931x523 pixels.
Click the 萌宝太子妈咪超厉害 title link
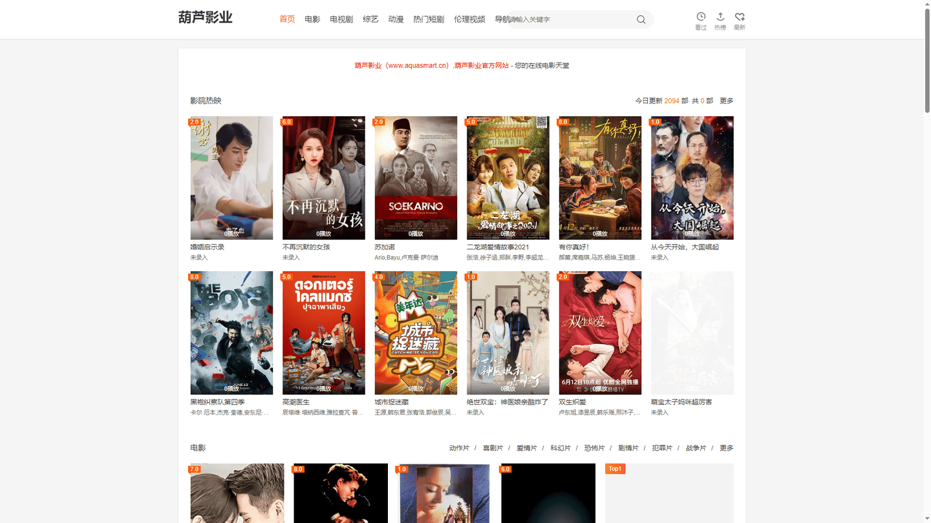[681, 402]
